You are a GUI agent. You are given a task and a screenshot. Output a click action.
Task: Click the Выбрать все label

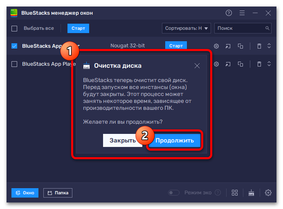[39, 28]
